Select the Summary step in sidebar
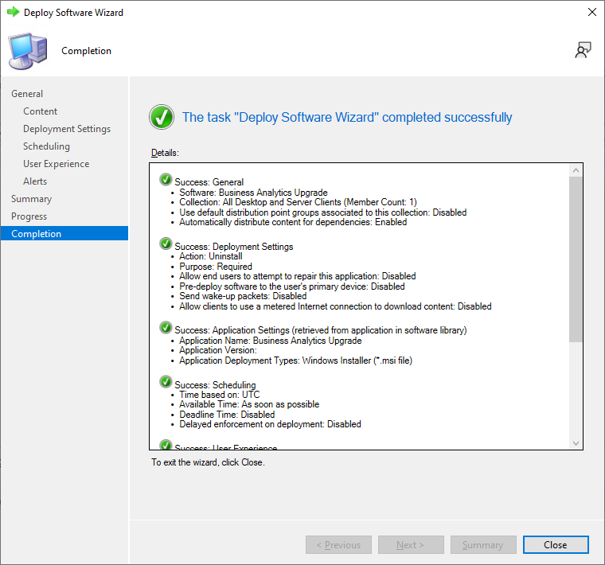The height and width of the screenshot is (565, 605). [31, 199]
